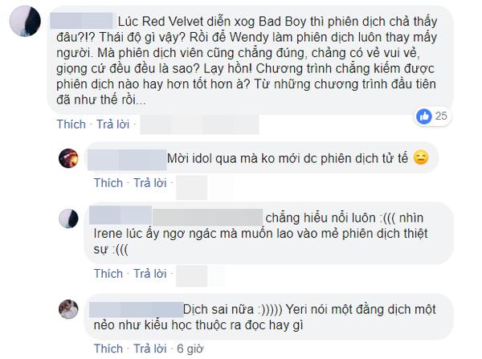Image resolution: width=482 pixels, height=359 pixels.
Task: Click Thích under the Irene comment
Action: 108,274
